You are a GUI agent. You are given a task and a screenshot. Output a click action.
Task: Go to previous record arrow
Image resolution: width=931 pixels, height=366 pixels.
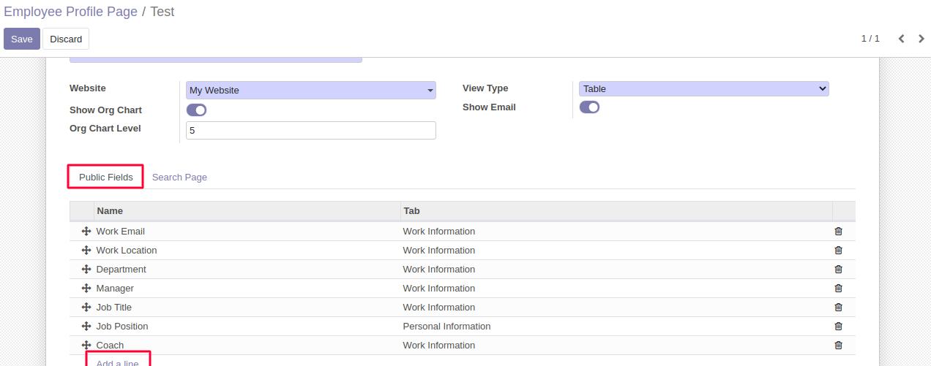901,39
